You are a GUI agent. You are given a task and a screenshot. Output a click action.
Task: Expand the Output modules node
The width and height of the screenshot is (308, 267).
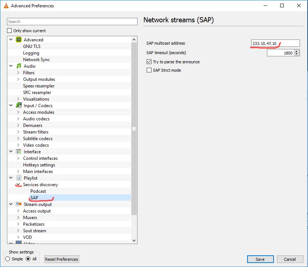pos(18,79)
